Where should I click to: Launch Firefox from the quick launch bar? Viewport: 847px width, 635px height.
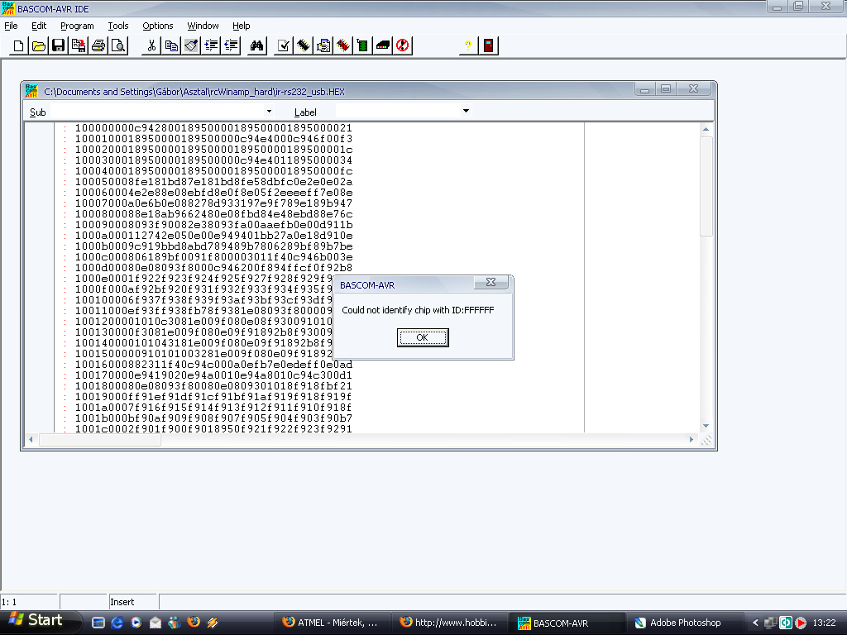[194, 623]
